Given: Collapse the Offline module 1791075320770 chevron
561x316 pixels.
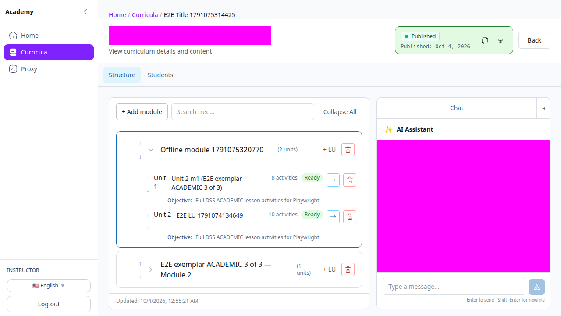Looking at the screenshot, I should 151,150.
